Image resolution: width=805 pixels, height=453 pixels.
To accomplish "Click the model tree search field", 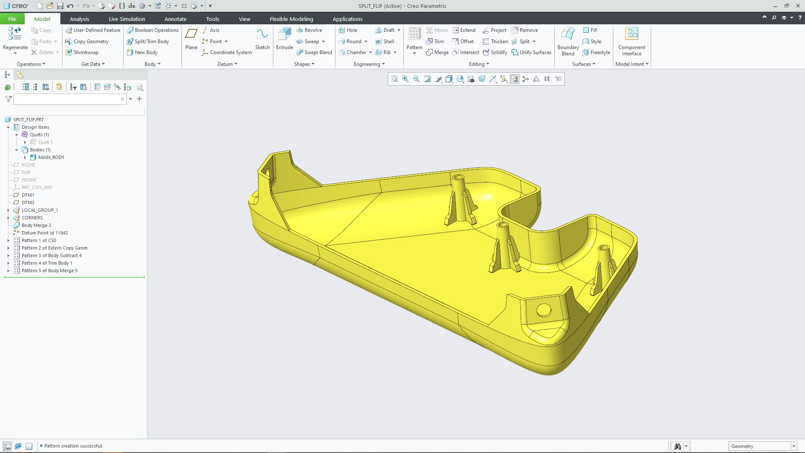I will click(70, 99).
